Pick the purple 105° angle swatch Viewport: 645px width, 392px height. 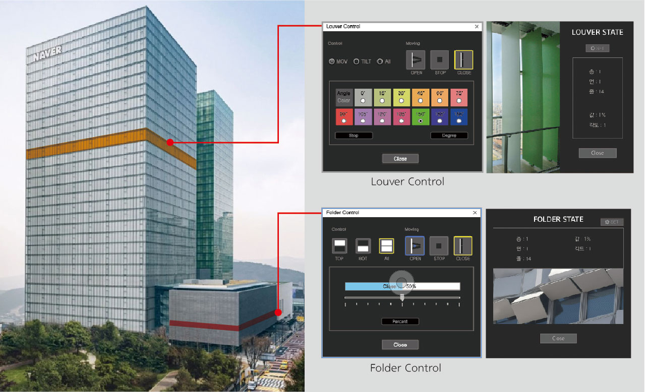click(x=363, y=117)
